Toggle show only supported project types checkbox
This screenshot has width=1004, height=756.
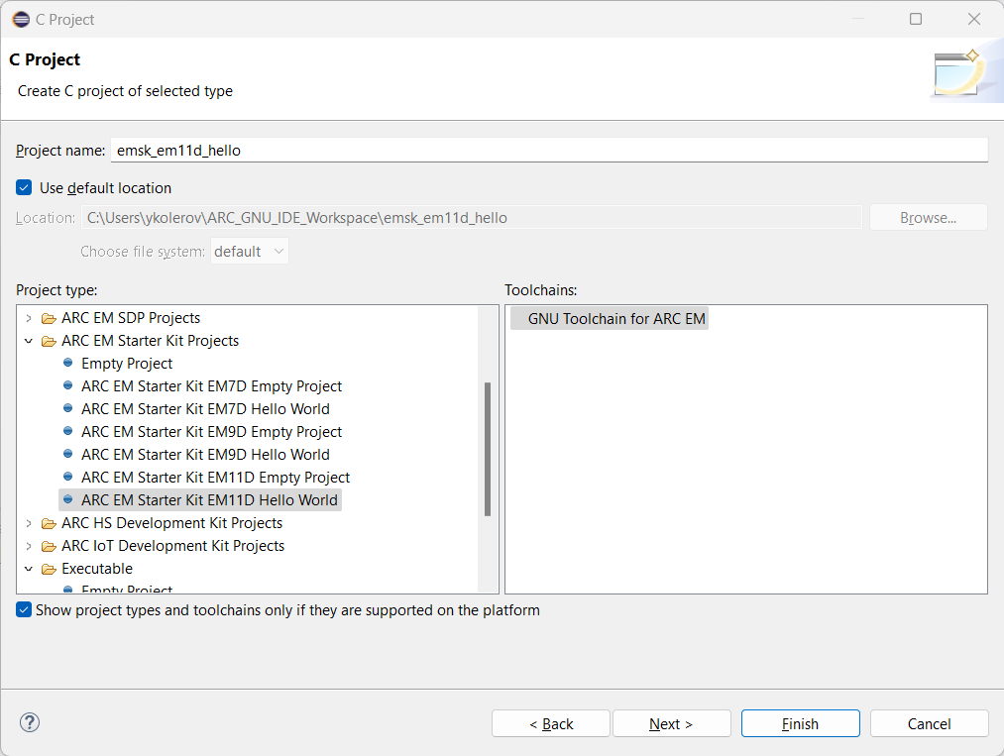click(x=25, y=610)
